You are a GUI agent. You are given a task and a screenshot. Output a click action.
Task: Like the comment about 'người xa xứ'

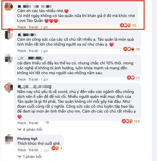[22, 51]
